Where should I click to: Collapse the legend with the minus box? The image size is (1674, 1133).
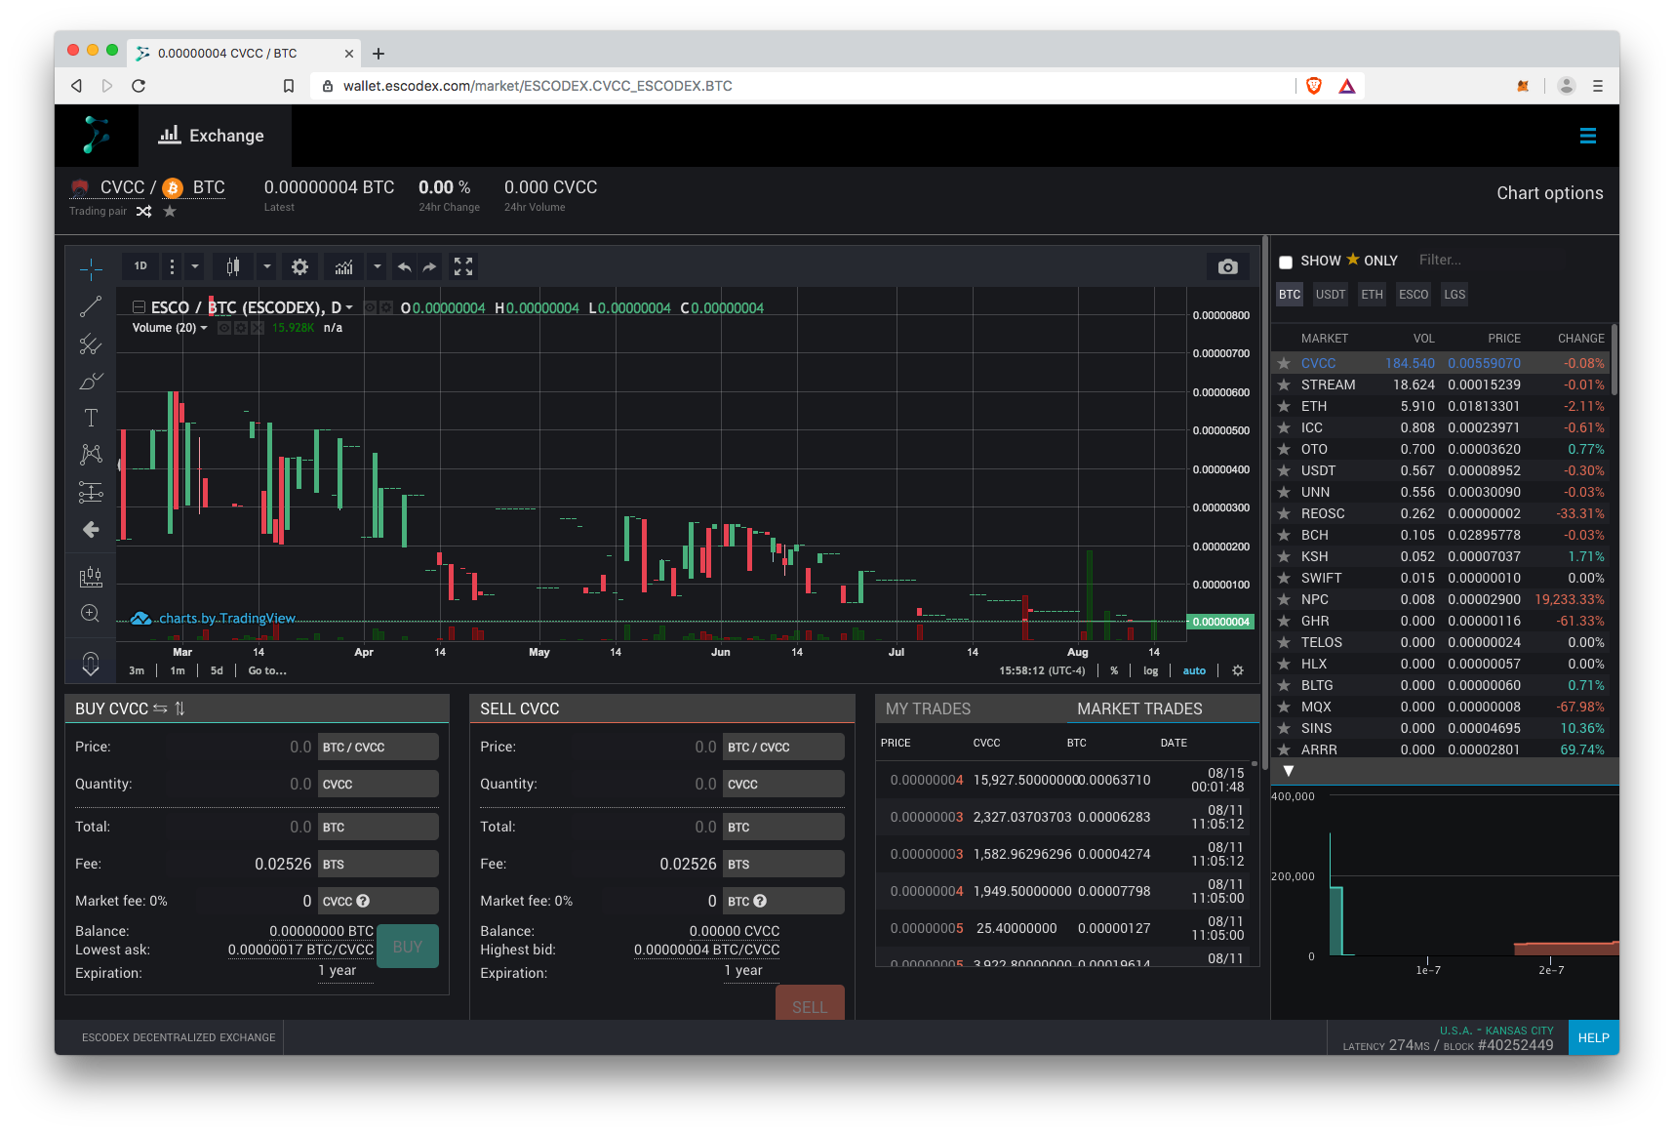click(139, 307)
